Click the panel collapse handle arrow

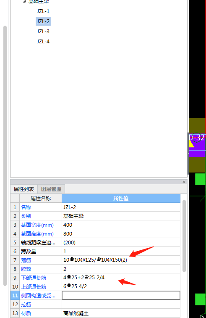188,154
